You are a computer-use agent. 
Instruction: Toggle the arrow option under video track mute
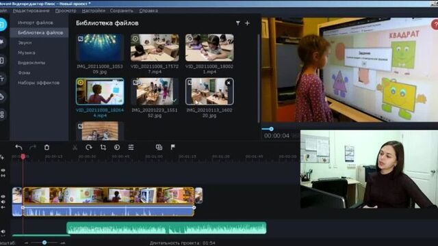[x=3, y=207]
